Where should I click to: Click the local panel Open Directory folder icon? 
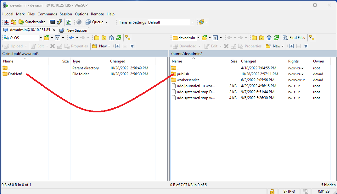(47, 38)
